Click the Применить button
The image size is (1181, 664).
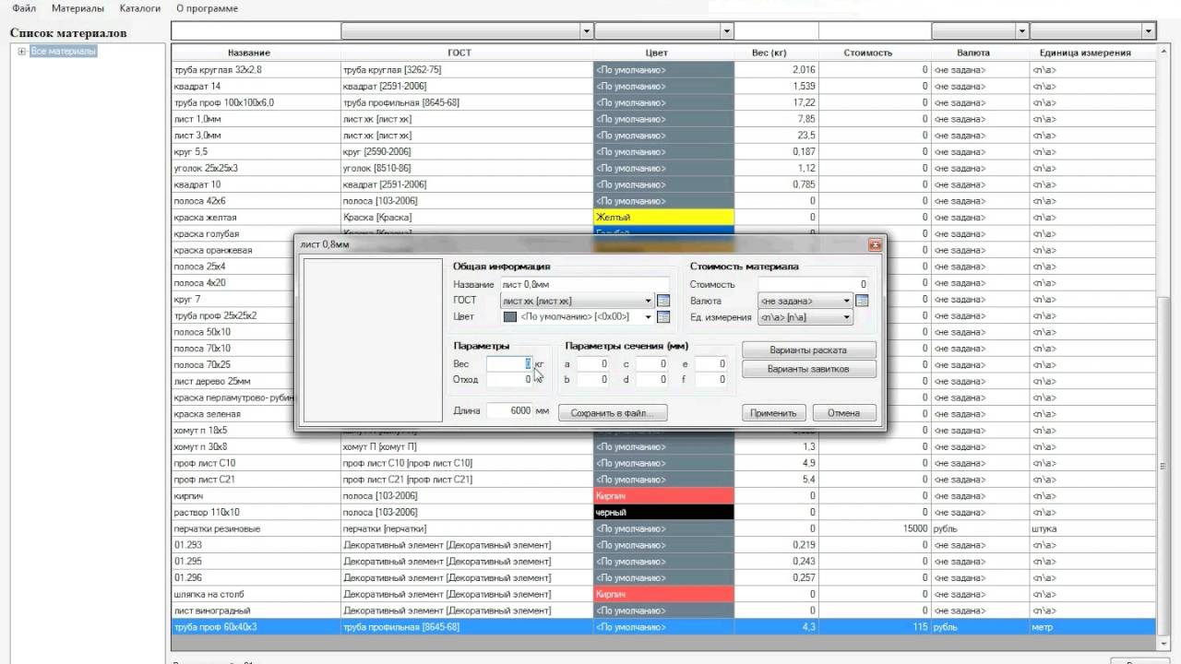pos(774,413)
